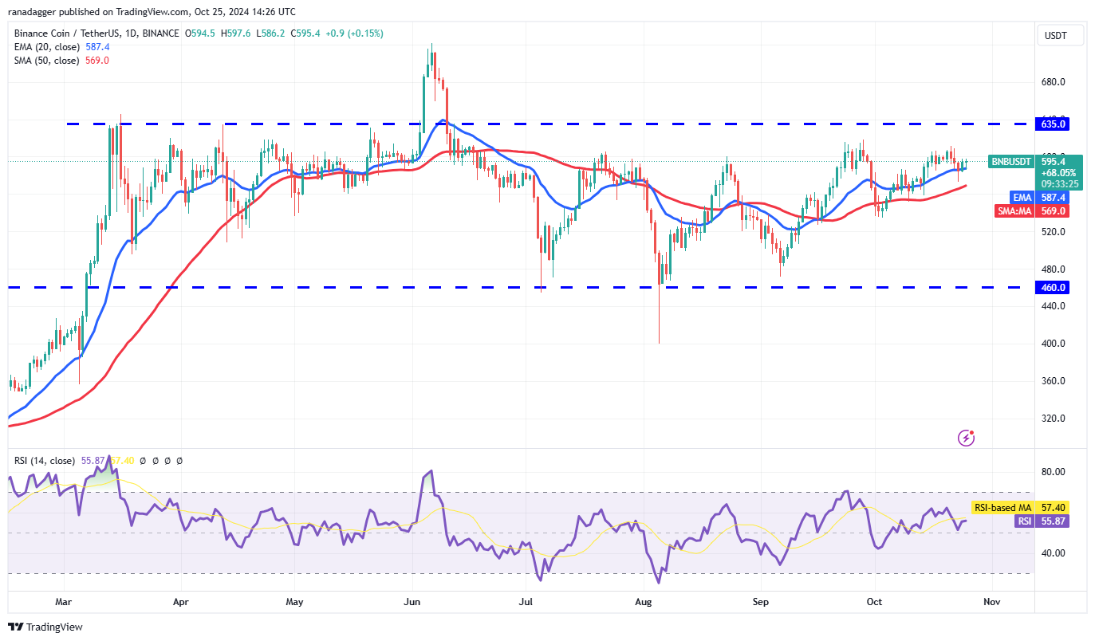Screen dimensions: 1095x641
Task: Click the 09:33:25 candle countdown timer
Action: click(x=1059, y=183)
